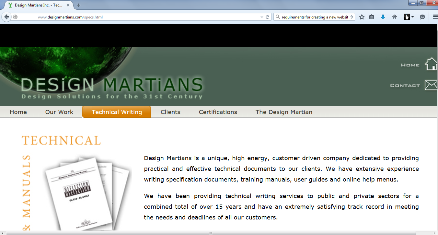Show bookmarks list icon
438x235 pixels.
[x=372, y=17]
